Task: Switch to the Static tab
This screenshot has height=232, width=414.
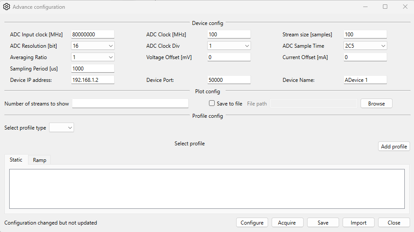Action: pos(16,160)
